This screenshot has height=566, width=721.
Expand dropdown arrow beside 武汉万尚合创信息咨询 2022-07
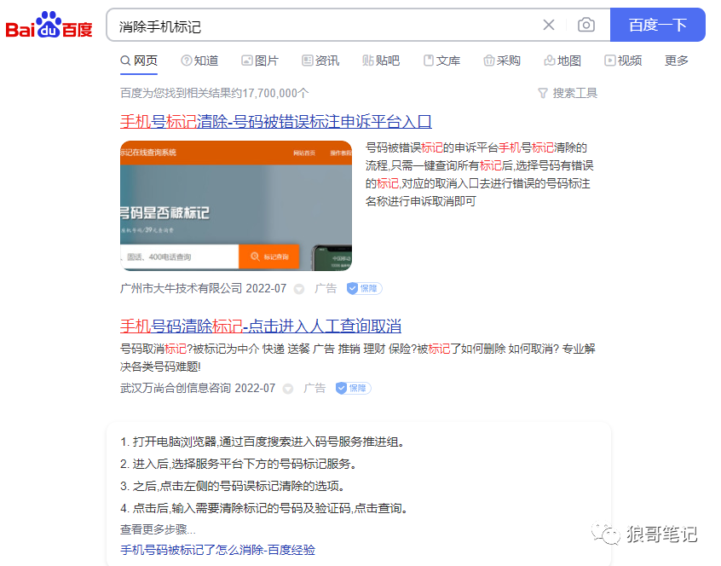(x=288, y=389)
